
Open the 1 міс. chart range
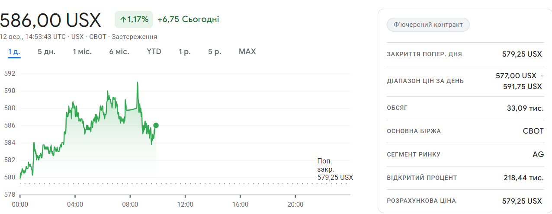coord(82,52)
